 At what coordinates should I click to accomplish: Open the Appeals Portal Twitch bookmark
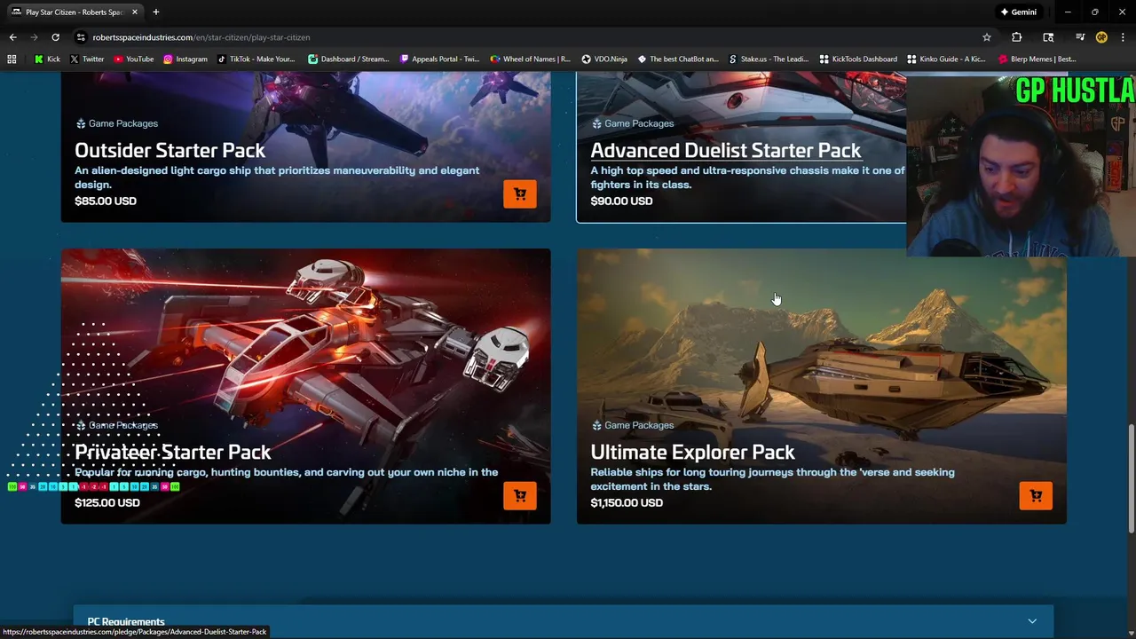point(439,59)
